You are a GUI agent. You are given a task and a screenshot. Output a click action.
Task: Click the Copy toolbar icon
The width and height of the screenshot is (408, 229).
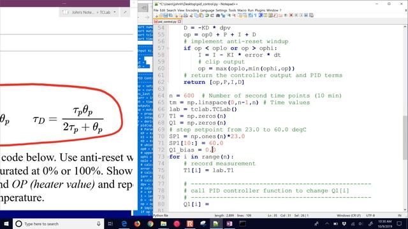tap(196, 15)
